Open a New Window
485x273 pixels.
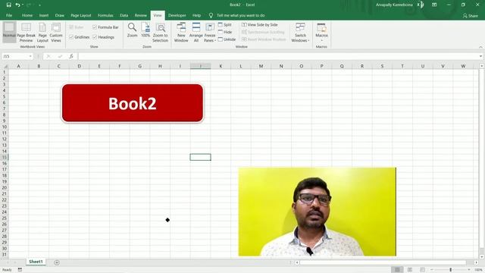181,32
